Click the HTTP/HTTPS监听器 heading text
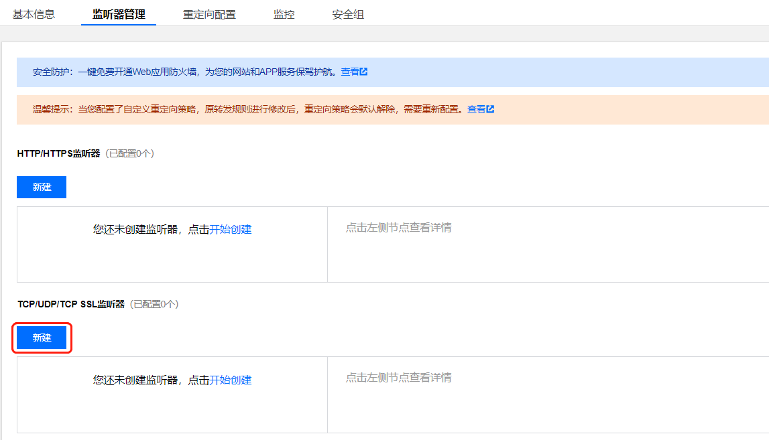The width and height of the screenshot is (769, 440). [x=58, y=154]
